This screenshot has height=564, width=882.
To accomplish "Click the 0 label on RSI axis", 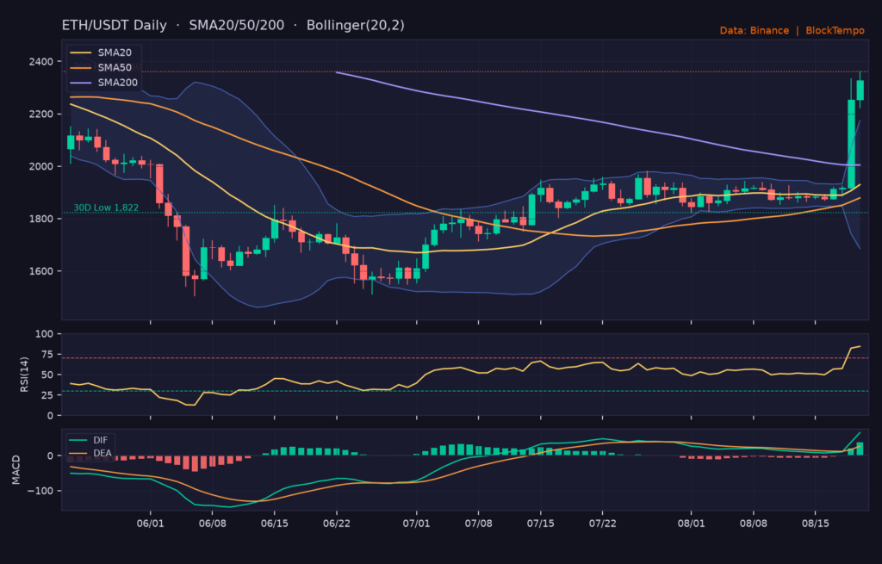I will 51,416.
